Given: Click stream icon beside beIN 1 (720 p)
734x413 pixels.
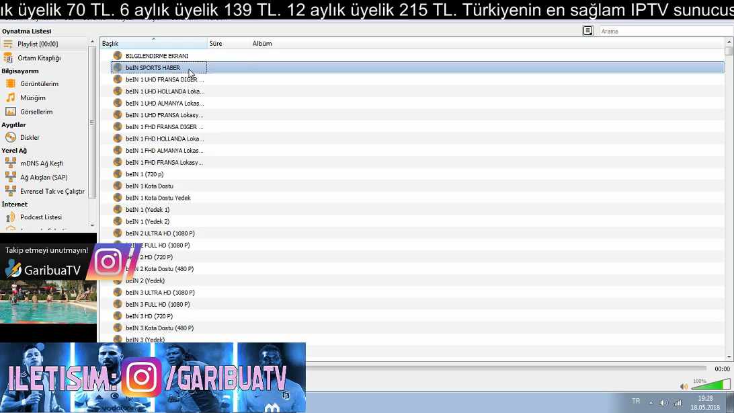Looking at the screenshot, I should pos(118,174).
